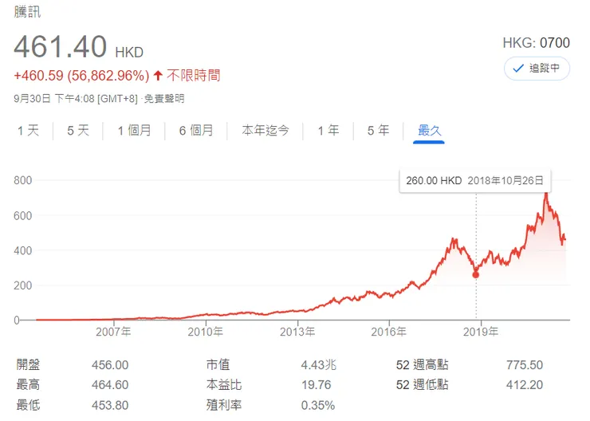Click the 2013年 axis label
590x421 pixels.
click(x=297, y=332)
